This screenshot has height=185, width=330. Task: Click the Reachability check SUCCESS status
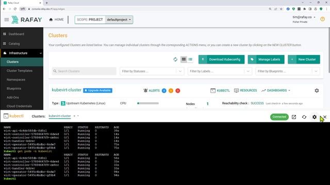257,103
